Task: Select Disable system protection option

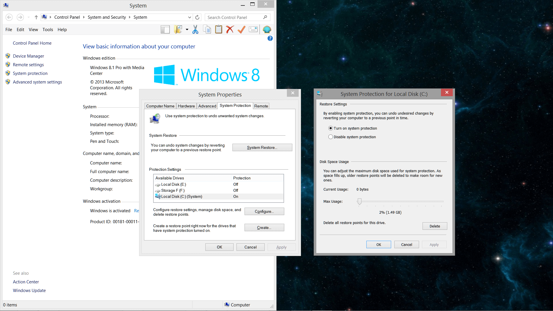Action: (331, 137)
